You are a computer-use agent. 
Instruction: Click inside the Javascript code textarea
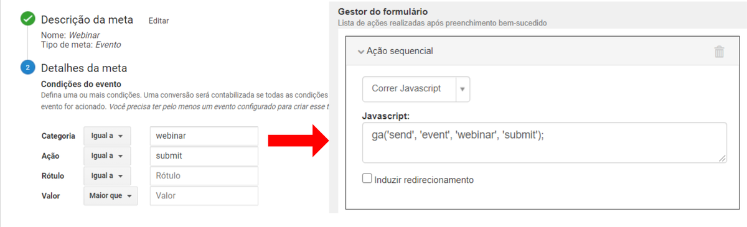coord(544,142)
